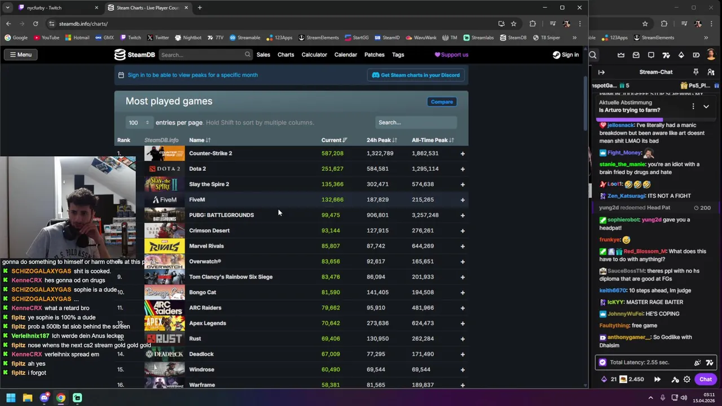
Task: Add Counter-Strike 2 to compare with plus
Action: pyautogui.click(x=463, y=153)
